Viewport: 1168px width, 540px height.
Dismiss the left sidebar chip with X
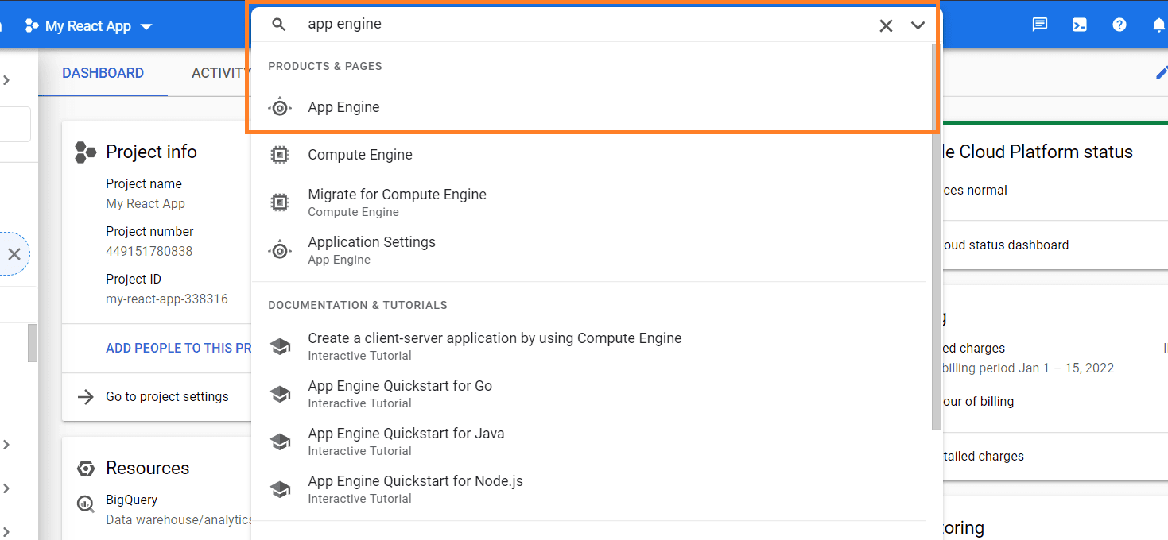pos(14,254)
